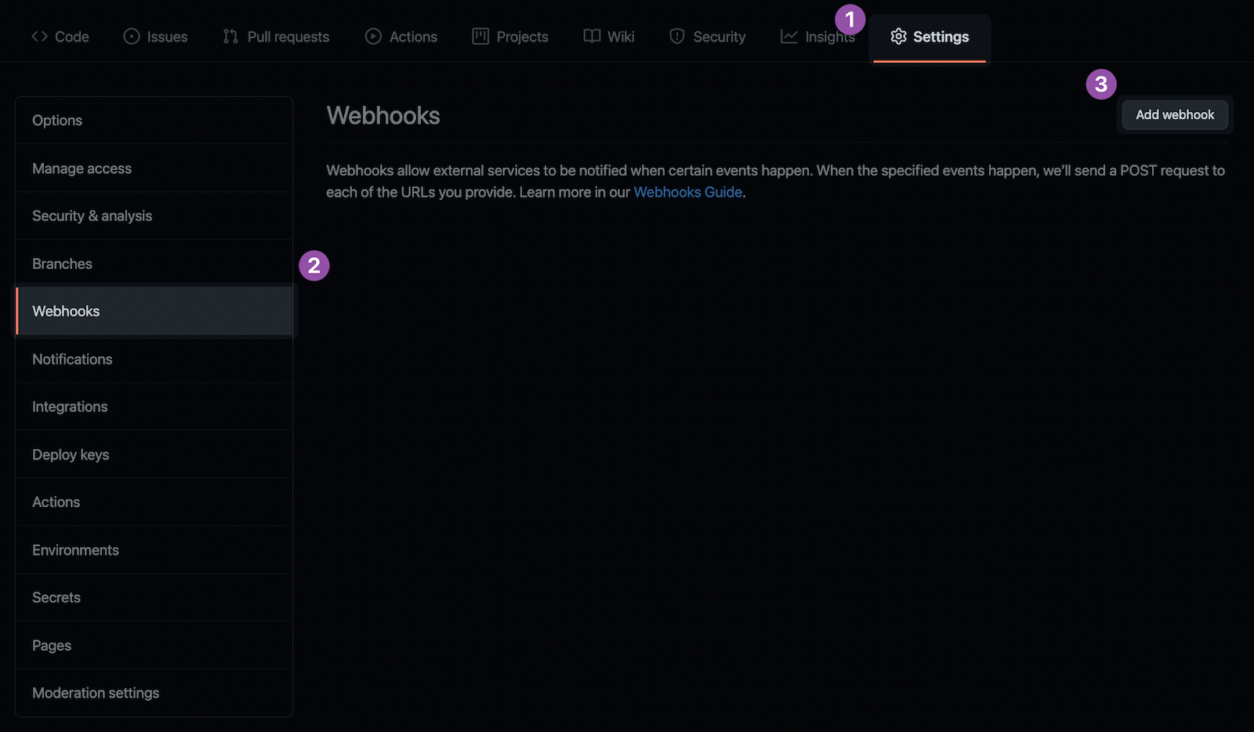Open the top Actions tab label

coord(413,37)
